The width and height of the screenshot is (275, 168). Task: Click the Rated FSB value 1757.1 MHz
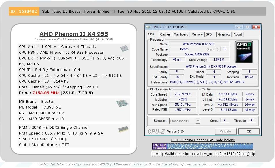(183, 110)
